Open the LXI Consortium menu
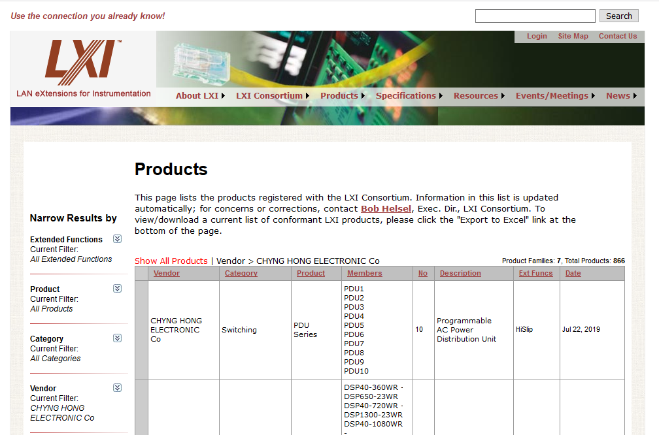 273,96
